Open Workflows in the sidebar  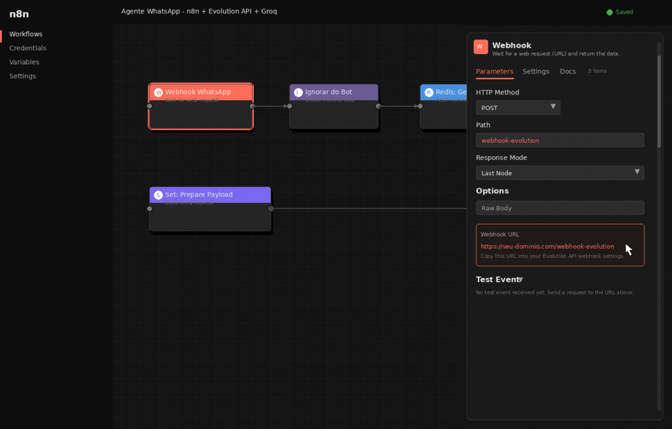(x=26, y=34)
